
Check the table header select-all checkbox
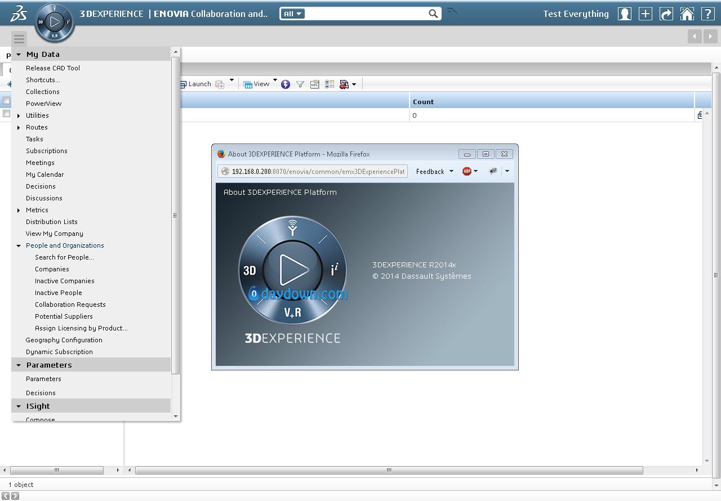pyautogui.click(x=6, y=101)
